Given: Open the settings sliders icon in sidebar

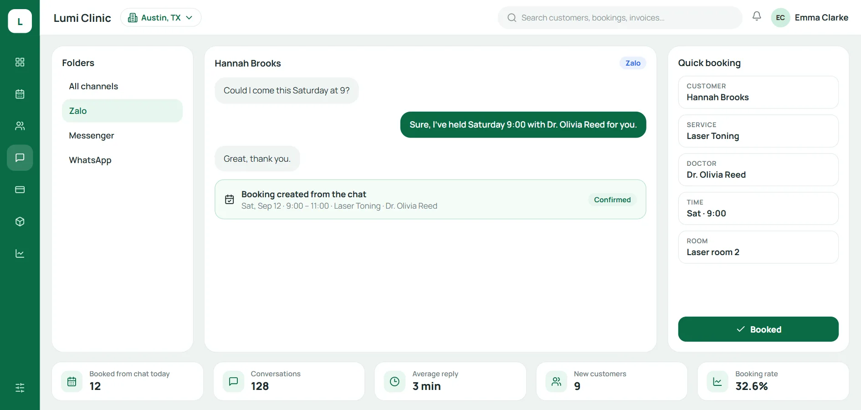Looking at the screenshot, I should click(20, 388).
